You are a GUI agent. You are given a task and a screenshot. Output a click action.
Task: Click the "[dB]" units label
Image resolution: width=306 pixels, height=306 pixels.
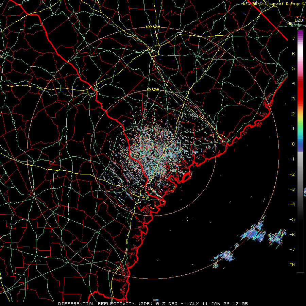pyautogui.click(x=290, y=24)
